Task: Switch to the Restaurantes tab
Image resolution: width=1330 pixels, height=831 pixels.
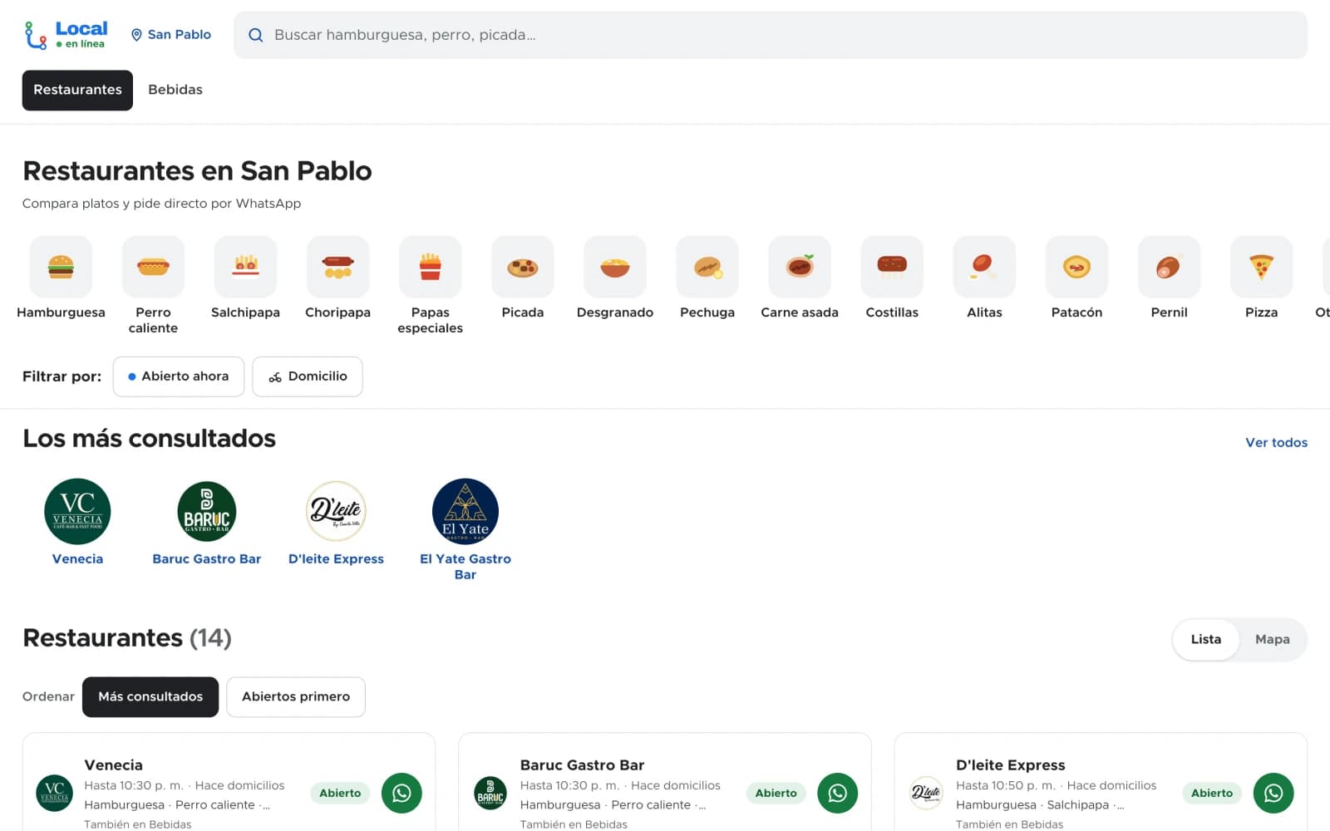Action: (77, 90)
